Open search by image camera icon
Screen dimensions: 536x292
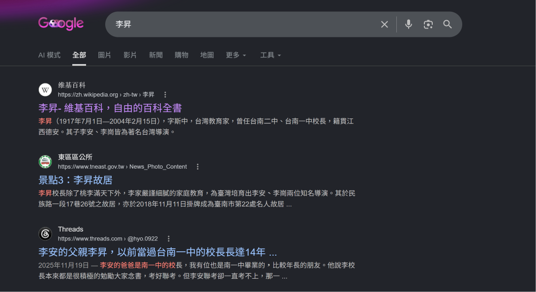point(428,24)
